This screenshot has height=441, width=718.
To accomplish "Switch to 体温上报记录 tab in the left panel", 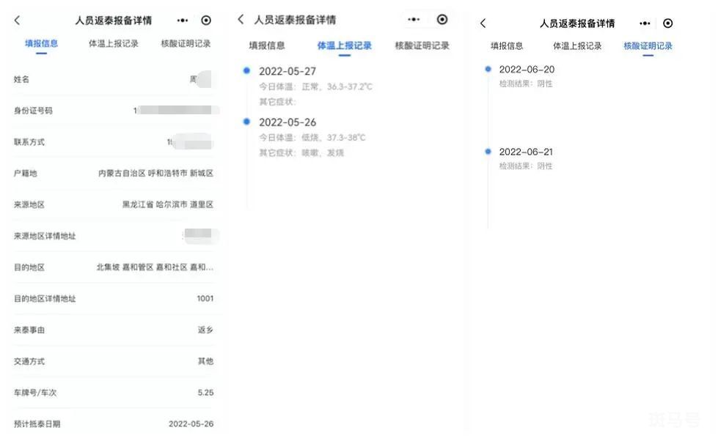I will 113,43.
